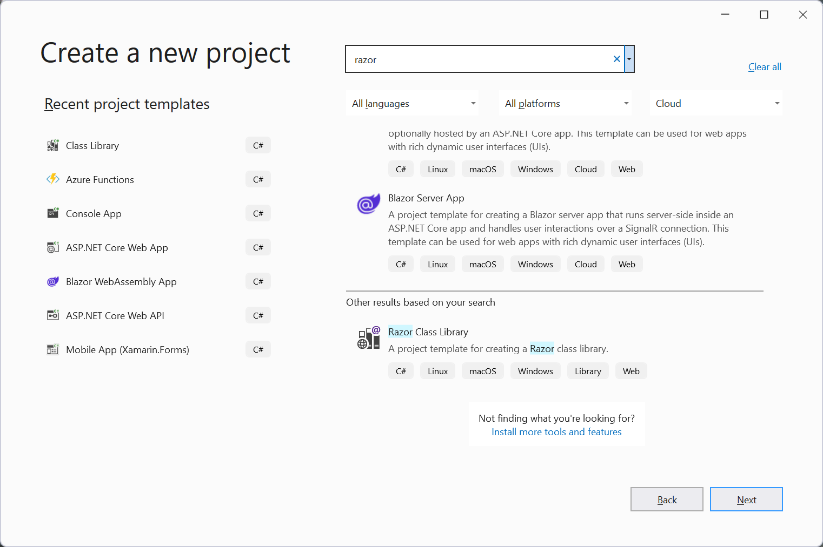
Task: Click the Azure Functions template icon
Action: point(52,179)
